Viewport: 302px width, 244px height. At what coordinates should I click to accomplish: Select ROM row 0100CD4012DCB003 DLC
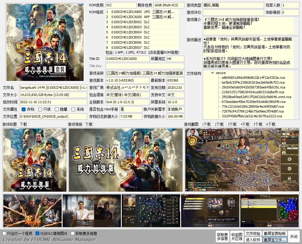coord(142,27)
